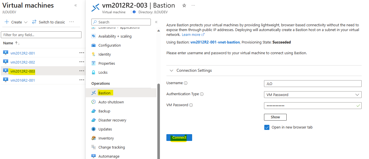The width and height of the screenshot is (369, 159).
Task: Select vm2012R2-003 in the list
Action: (23, 71)
